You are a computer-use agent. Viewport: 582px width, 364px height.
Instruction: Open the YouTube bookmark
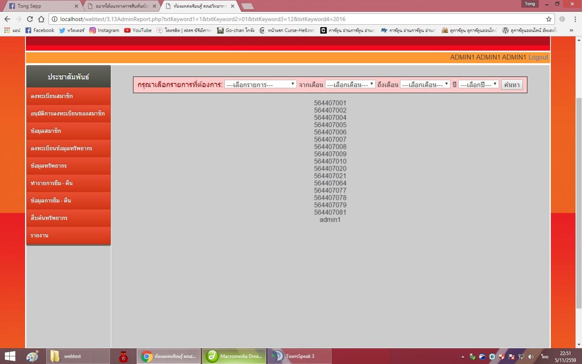[x=138, y=30]
